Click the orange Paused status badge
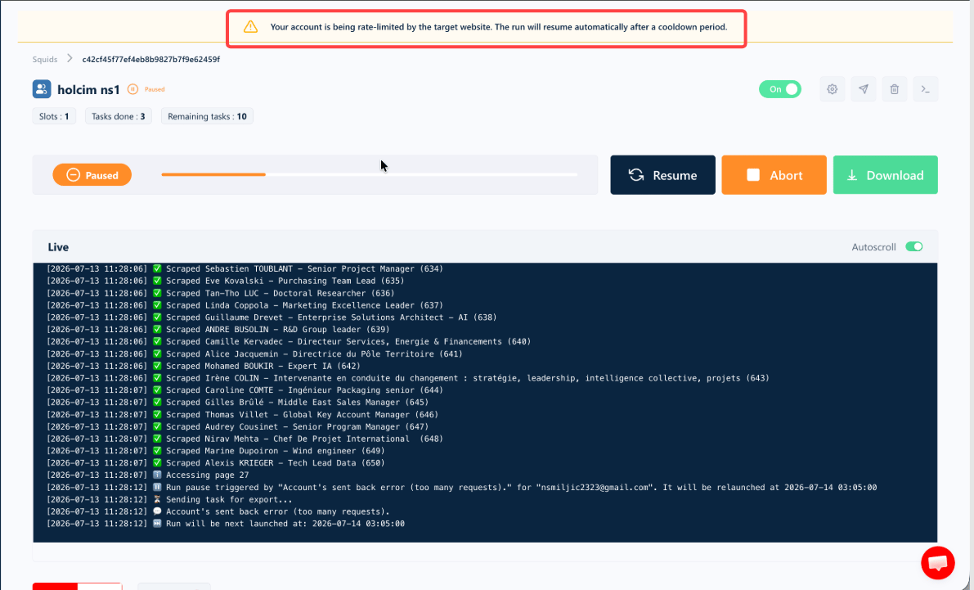 point(92,175)
